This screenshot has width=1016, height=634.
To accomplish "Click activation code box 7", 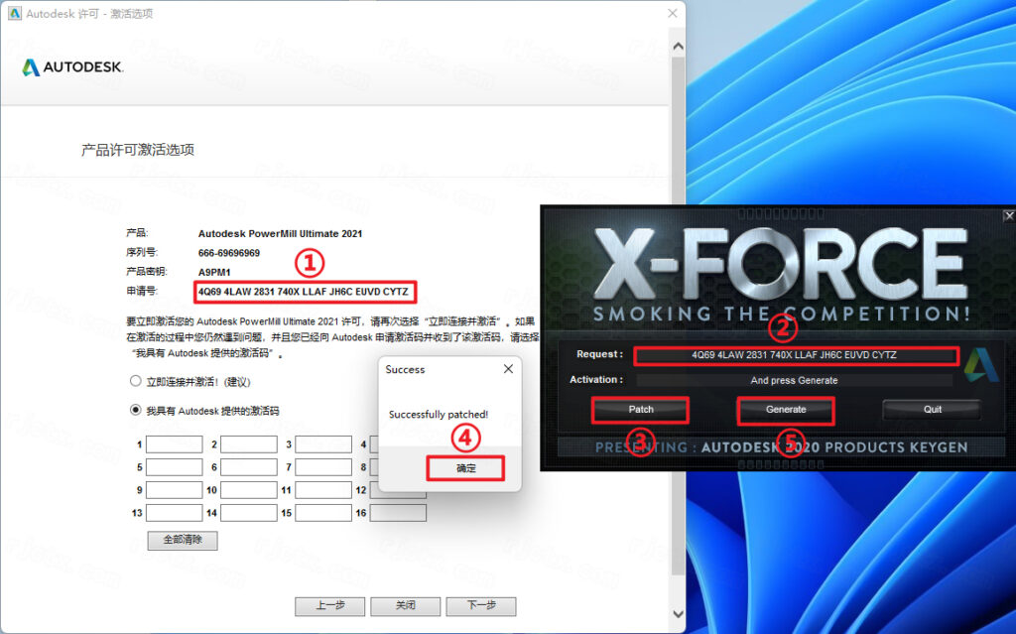I will pyautogui.click(x=323, y=467).
